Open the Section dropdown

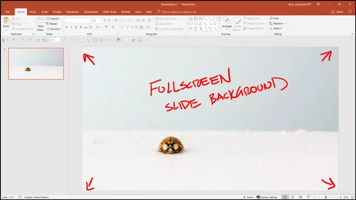(x=54, y=29)
